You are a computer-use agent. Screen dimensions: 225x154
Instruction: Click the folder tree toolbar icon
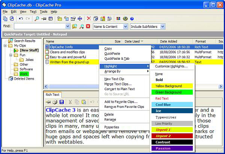109,18
